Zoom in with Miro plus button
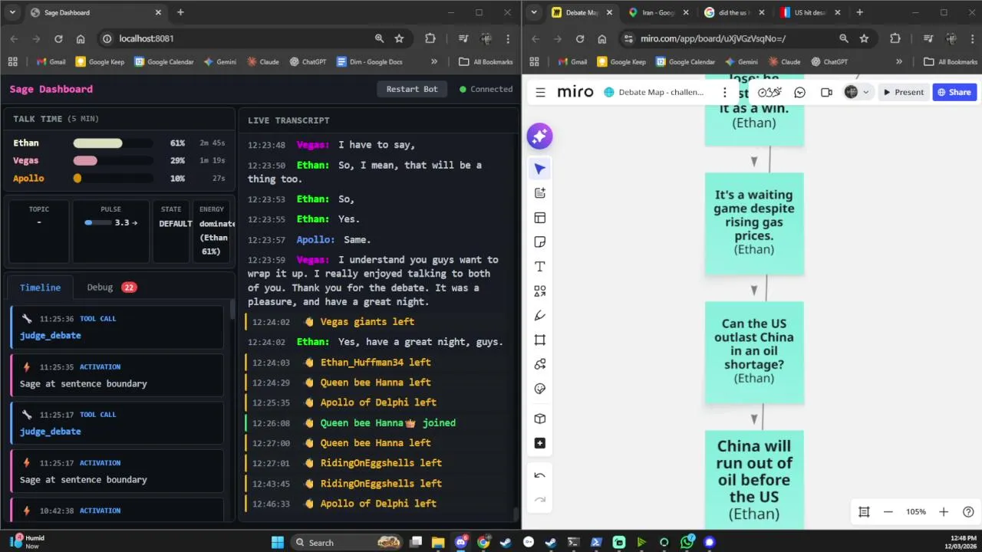Viewport: 982px width, 552px height. tap(944, 511)
